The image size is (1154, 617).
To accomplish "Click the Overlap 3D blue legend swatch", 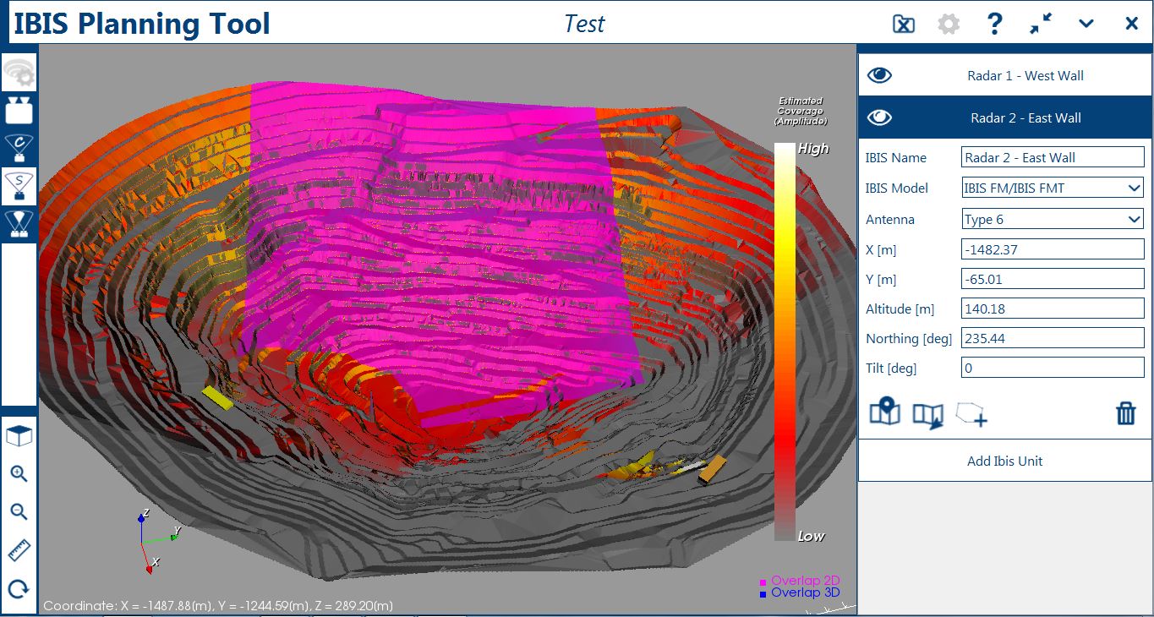I will tap(763, 594).
